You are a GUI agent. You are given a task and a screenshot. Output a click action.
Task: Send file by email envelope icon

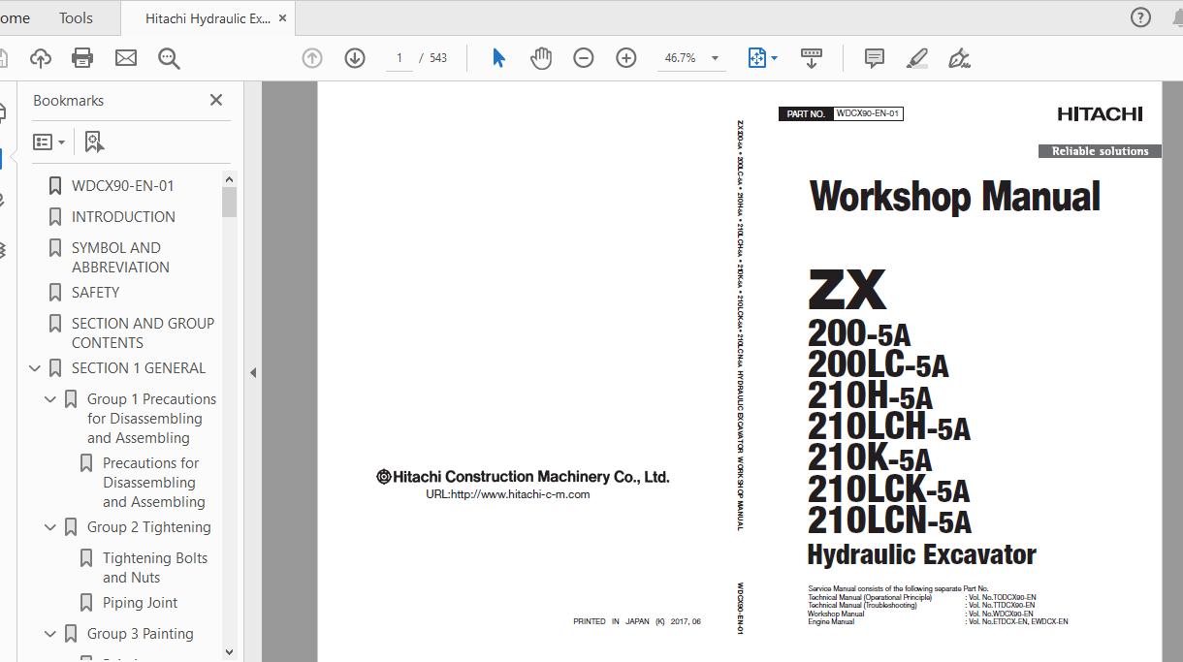(126, 58)
